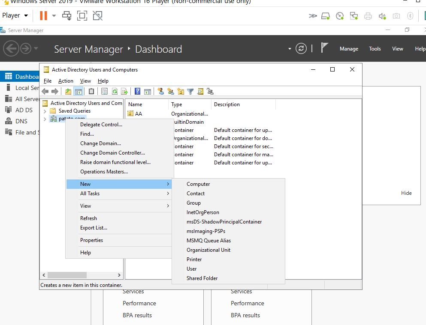Expand the All Tasks submenu
This screenshot has height=325, width=426.
(119, 194)
